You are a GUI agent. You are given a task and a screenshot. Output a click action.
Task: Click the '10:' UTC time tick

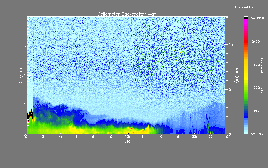(x=111, y=137)
